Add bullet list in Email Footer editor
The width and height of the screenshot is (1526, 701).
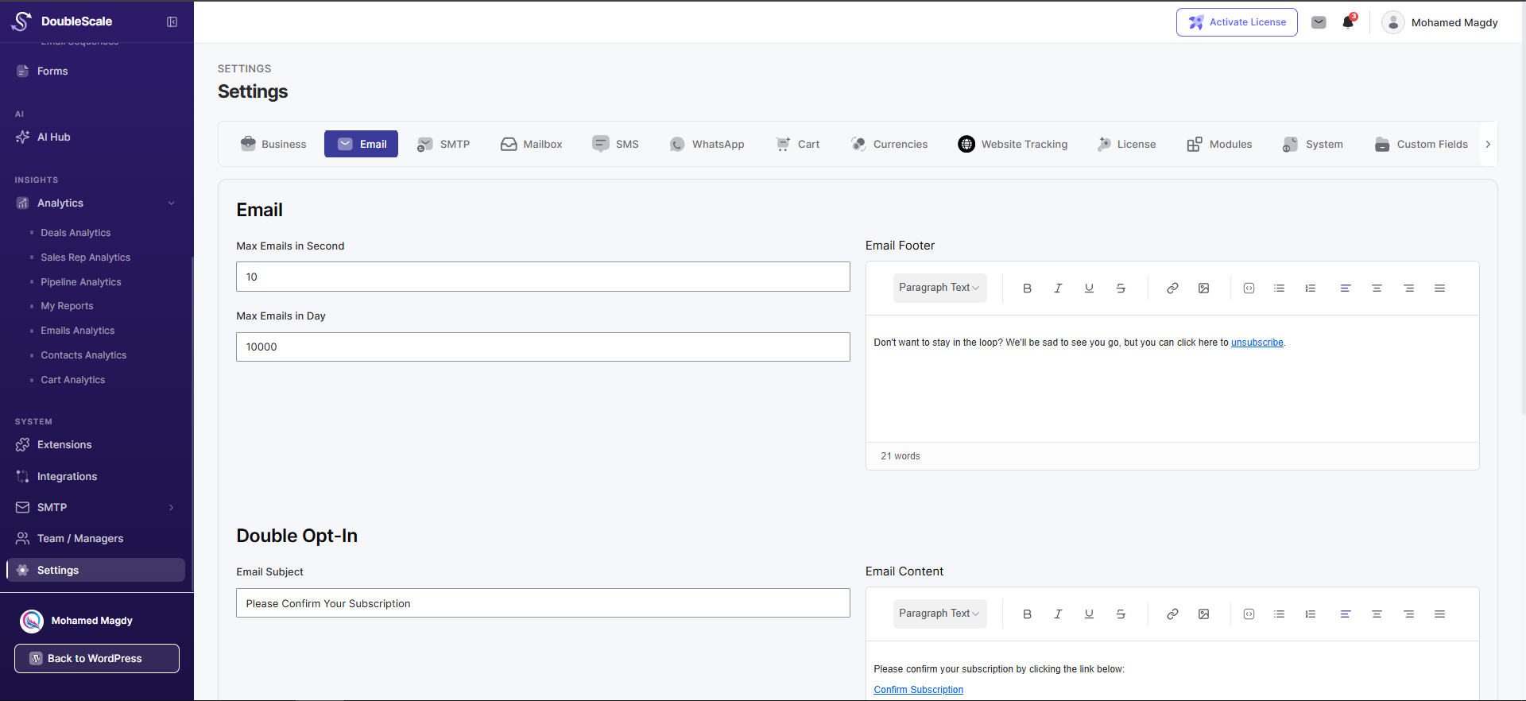tap(1279, 289)
